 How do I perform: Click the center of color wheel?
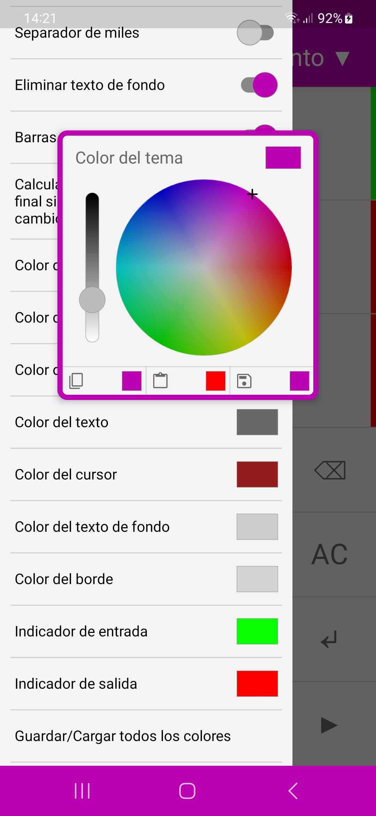coord(204,267)
